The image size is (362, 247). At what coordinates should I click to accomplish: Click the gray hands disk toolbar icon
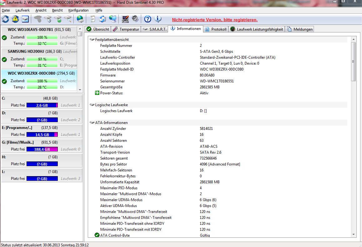point(37,19)
